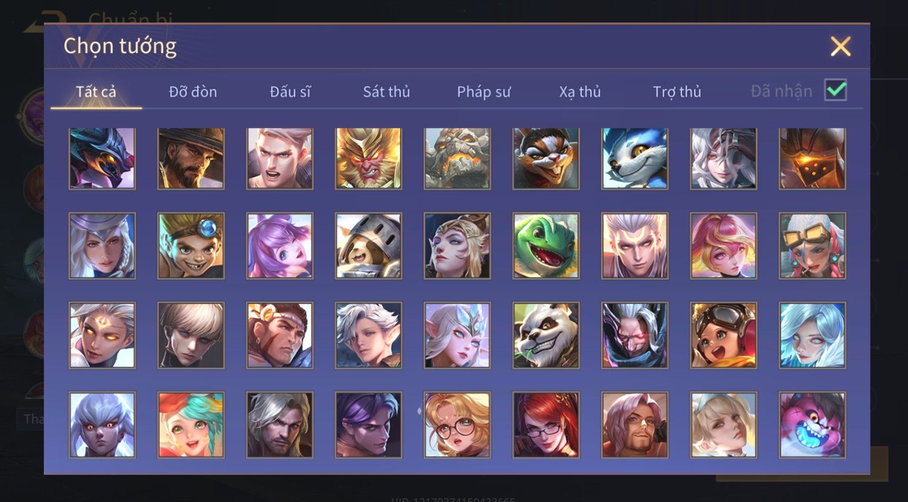Switch to the Đỡ đòn tab
The image size is (908, 502).
193,92
